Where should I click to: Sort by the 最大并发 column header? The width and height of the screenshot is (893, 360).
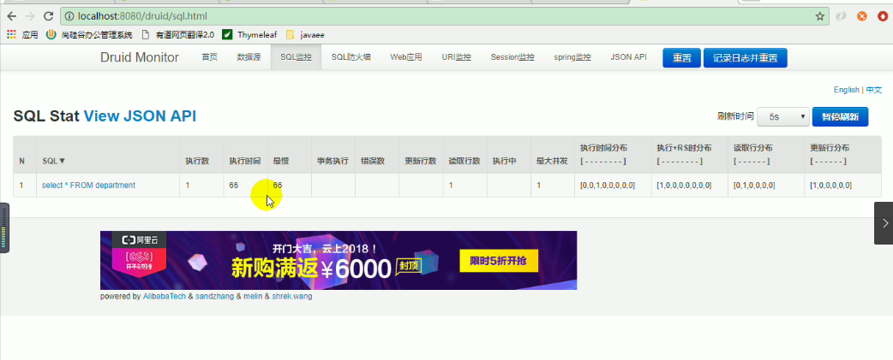(553, 161)
